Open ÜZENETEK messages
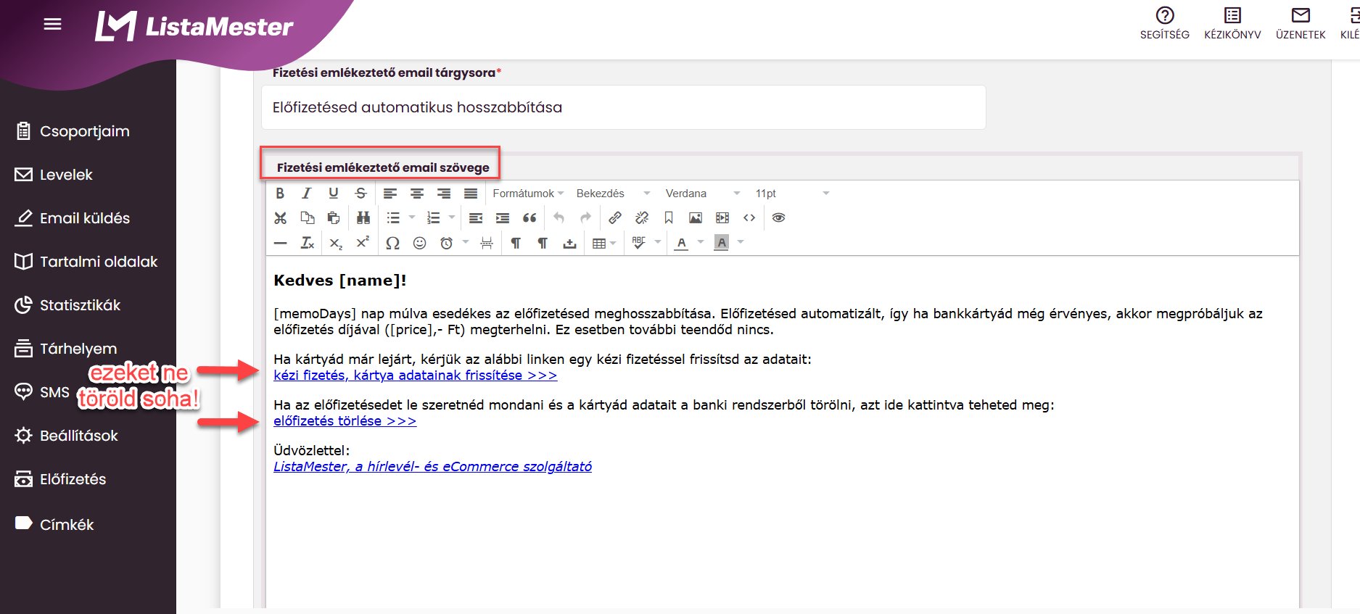This screenshot has height=614, width=1360. pos(1301,23)
